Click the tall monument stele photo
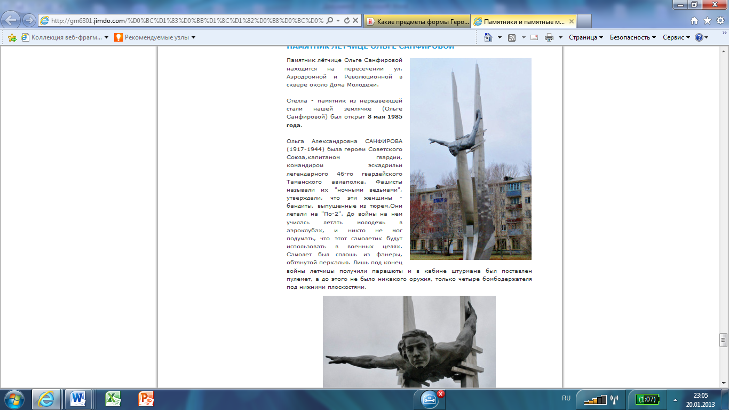Screen dimensions: 729x410 coord(471,159)
